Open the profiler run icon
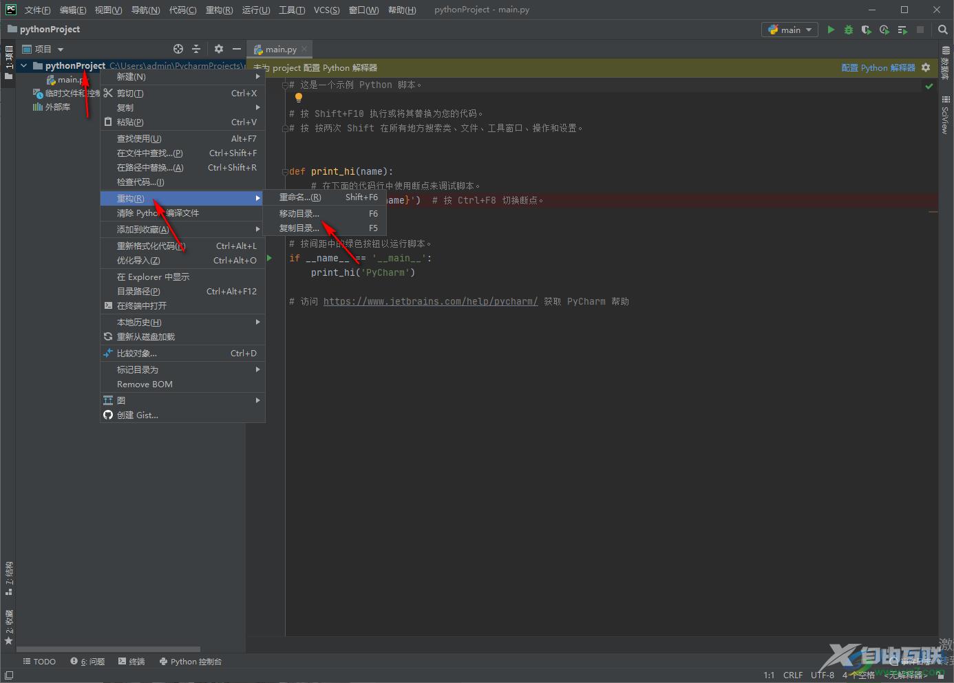This screenshot has height=683, width=954. pos(884,30)
